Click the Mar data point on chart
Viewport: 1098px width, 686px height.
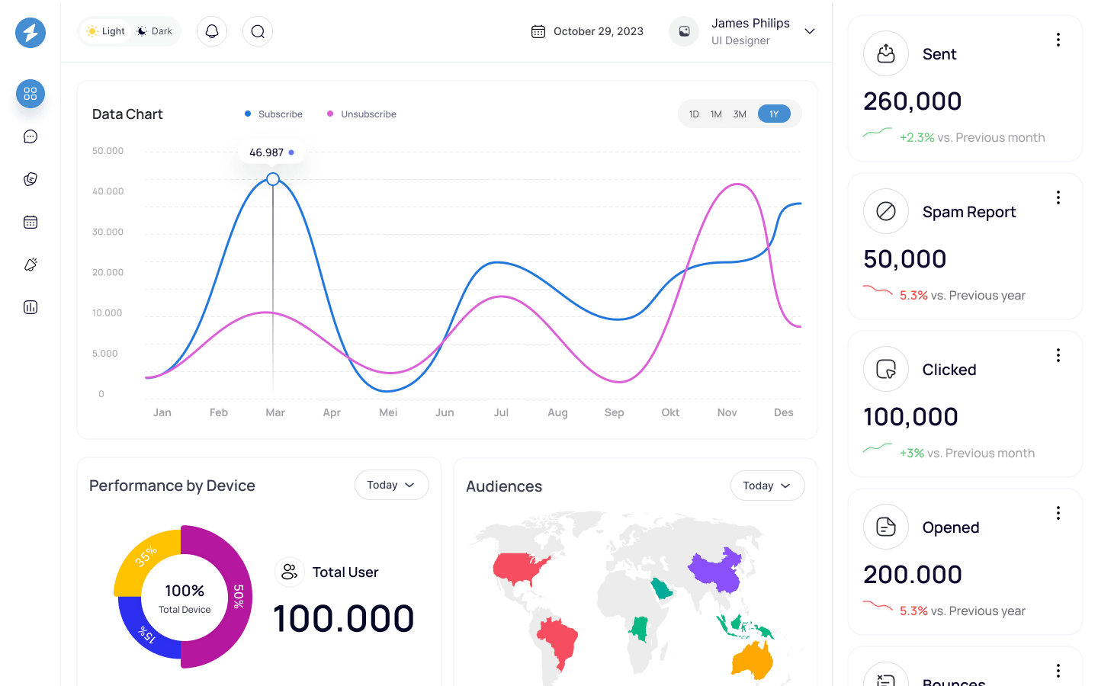pos(273,179)
